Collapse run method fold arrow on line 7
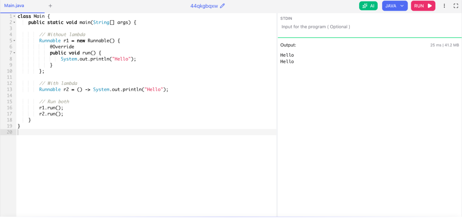462x219 pixels. [x=14, y=53]
